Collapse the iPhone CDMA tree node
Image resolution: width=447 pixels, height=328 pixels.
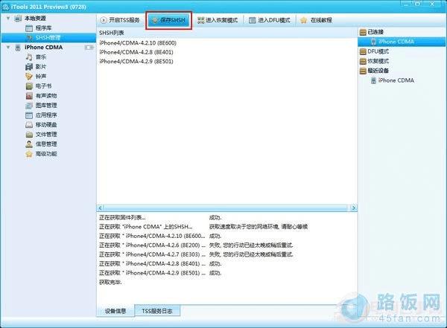pos(8,48)
